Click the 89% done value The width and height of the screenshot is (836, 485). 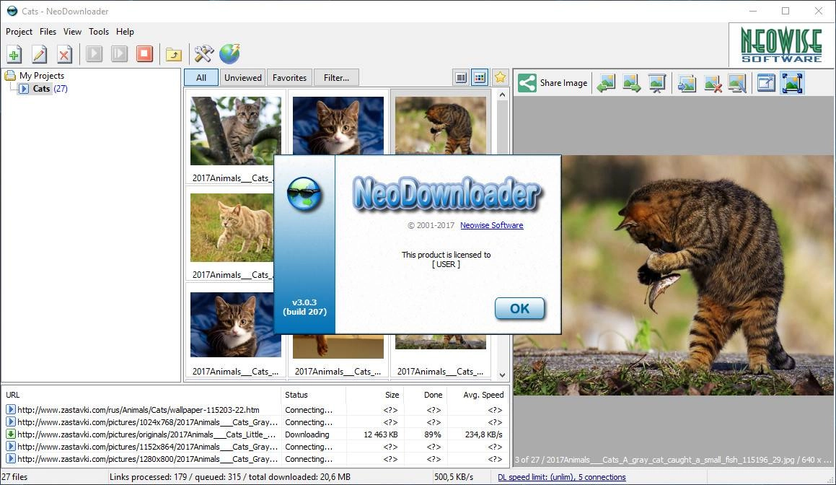click(x=432, y=434)
